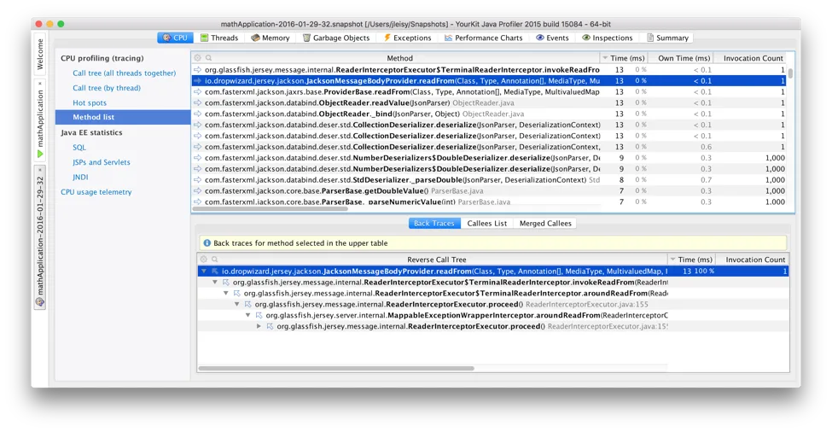Sort Reverse Call Tree by Time (ms)
The height and width of the screenshot is (432, 832).
[691, 260]
